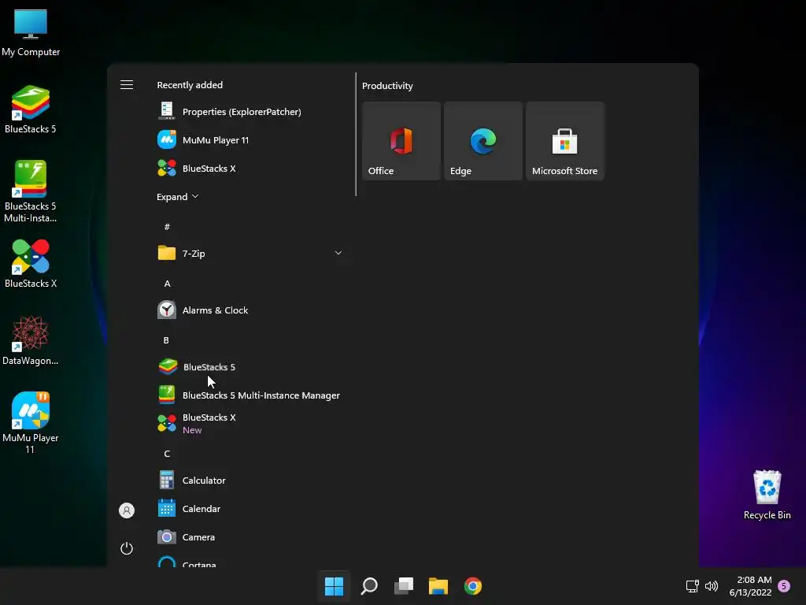Open the Office tile
806x605 pixels.
point(401,141)
